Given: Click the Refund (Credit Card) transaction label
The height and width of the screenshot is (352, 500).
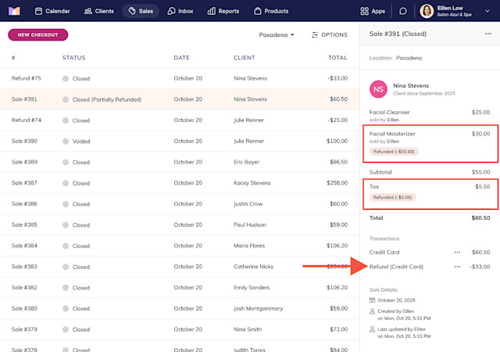Looking at the screenshot, I should [x=396, y=267].
